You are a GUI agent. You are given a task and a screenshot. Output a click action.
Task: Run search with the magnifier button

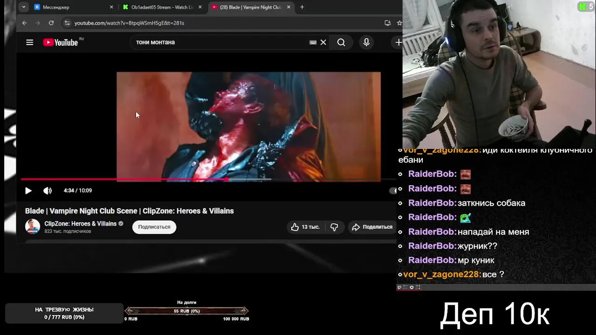click(x=341, y=42)
